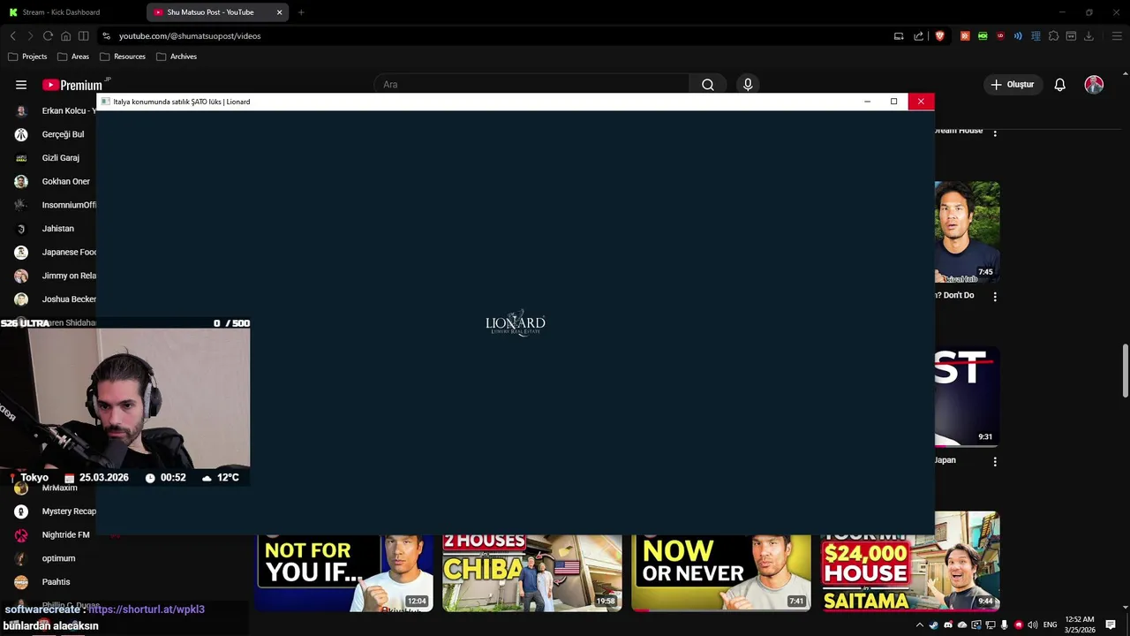The width and height of the screenshot is (1130, 636).
Task: Minimize the Lionard popup window
Action: point(867,102)
